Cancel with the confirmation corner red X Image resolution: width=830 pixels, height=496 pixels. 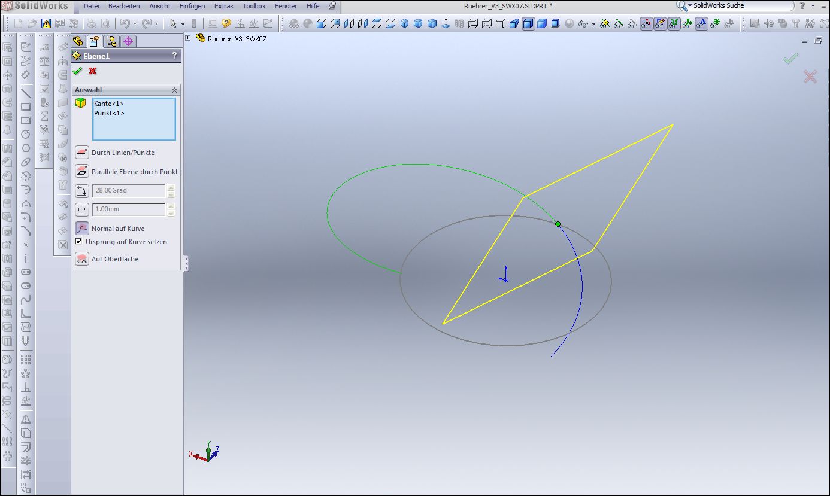810,76
